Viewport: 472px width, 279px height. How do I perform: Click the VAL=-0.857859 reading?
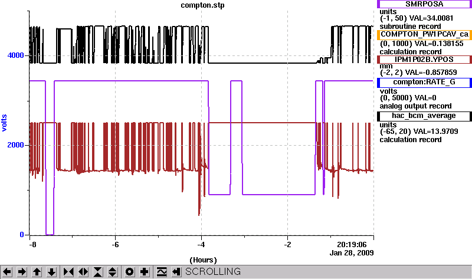[431, 73]
